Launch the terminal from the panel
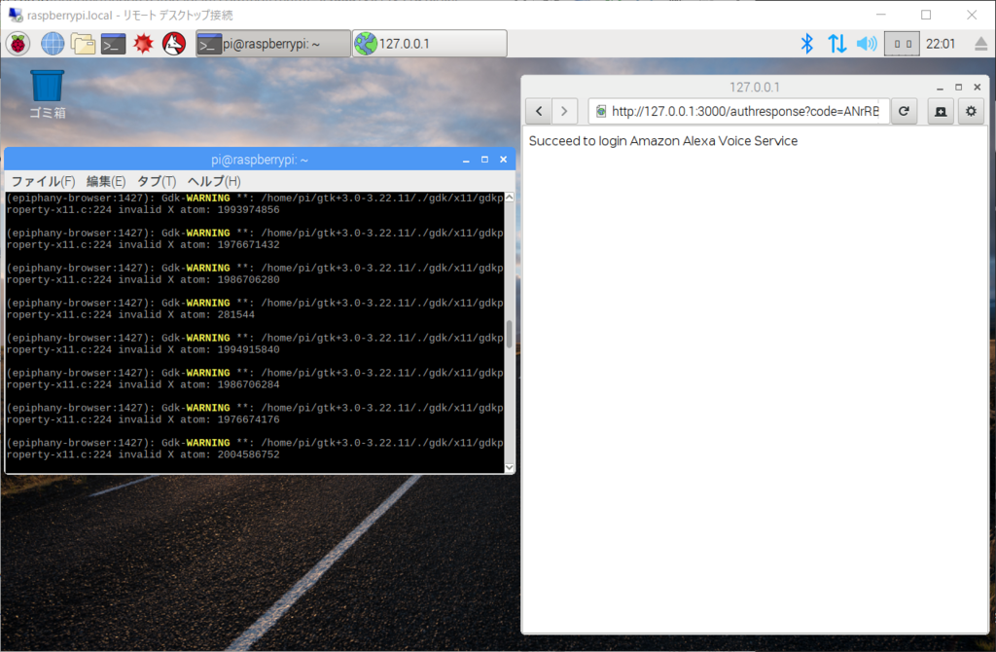Image resolution: width=996 pixels, height=652 pixels. pyautogui.click(x=113, y=44)
